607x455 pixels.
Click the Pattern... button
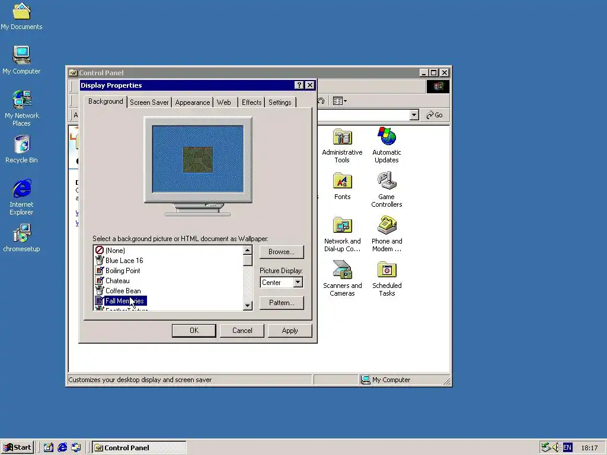[282, 303]
